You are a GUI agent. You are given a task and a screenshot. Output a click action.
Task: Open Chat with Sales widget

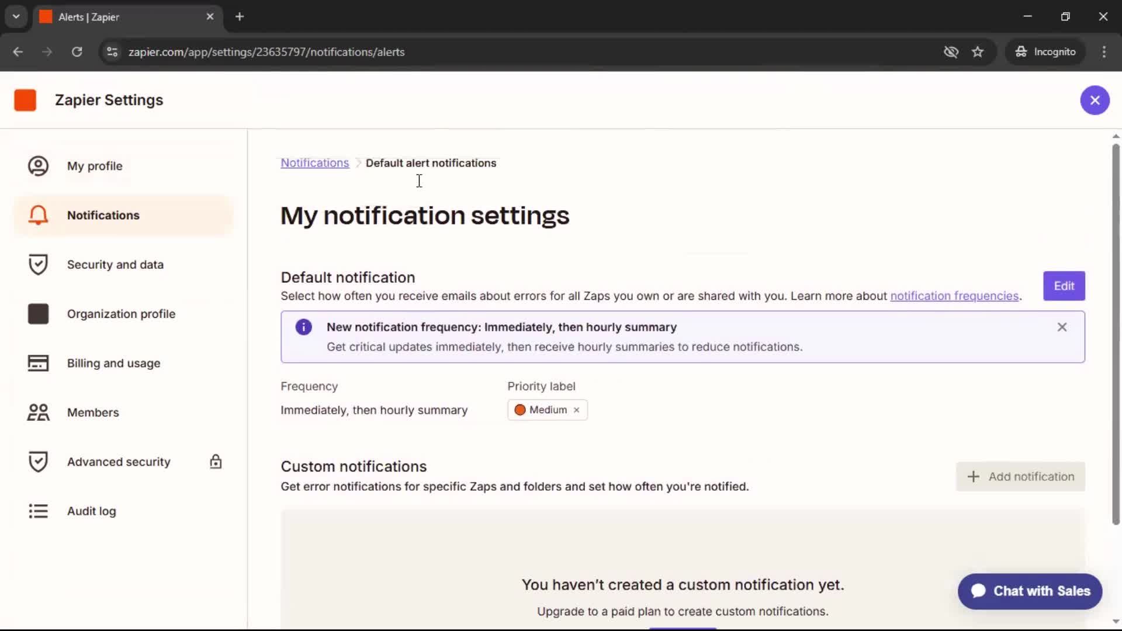(x=1030, y=591)
